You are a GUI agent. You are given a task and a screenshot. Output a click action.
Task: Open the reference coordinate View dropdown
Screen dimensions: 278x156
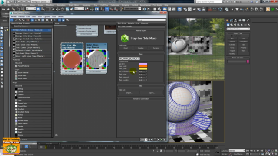click(x=79, y=9)
